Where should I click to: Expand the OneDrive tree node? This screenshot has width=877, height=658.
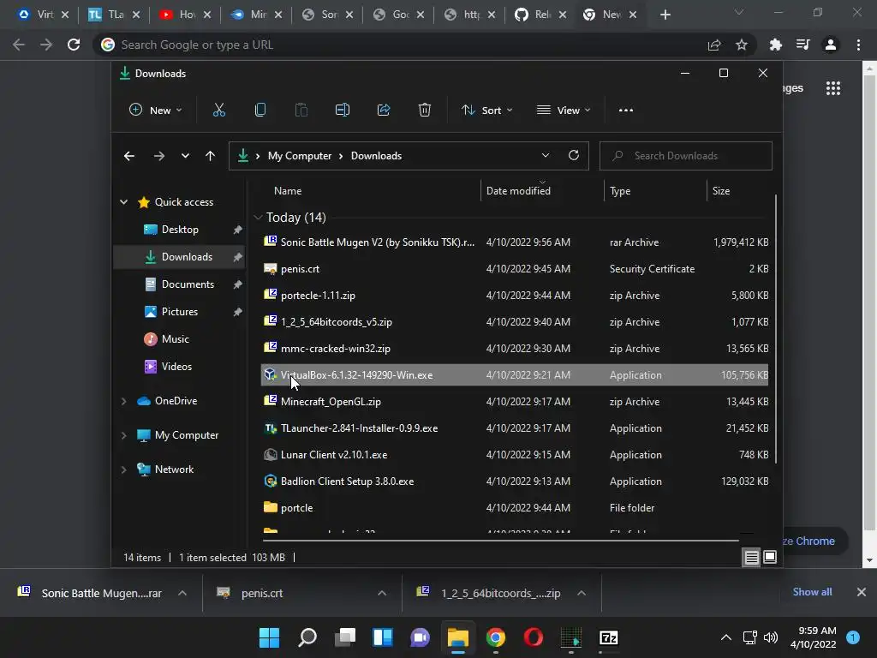(123, 401)
